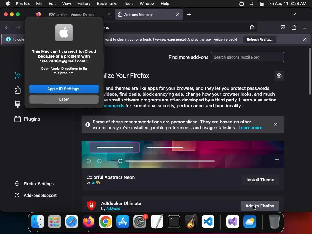Dismiss the Refresh Firefox notification bar
The height and width of the screenshot is (234, 312).
coord(305,39)
